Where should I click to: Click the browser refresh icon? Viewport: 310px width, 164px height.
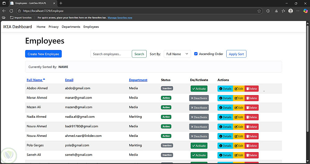[11, 11]
